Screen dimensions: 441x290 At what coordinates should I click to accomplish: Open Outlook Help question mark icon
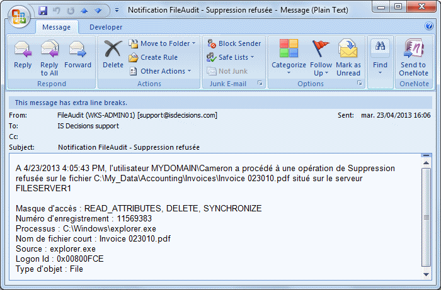click(x=429, y=26)
